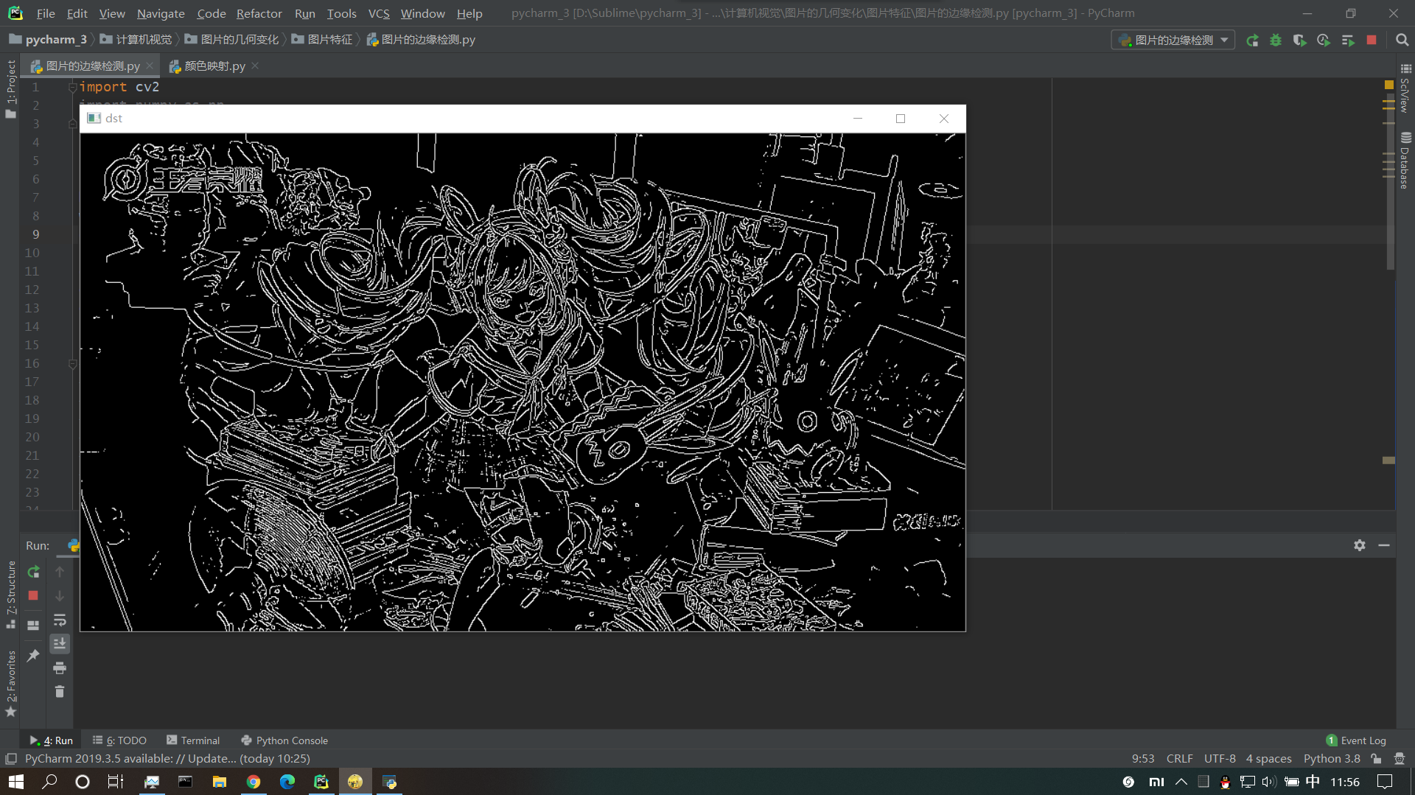This screenshot has height=795, width=1415.
Task: Collapse code fold marker at line 1
Action: point(72,87)
